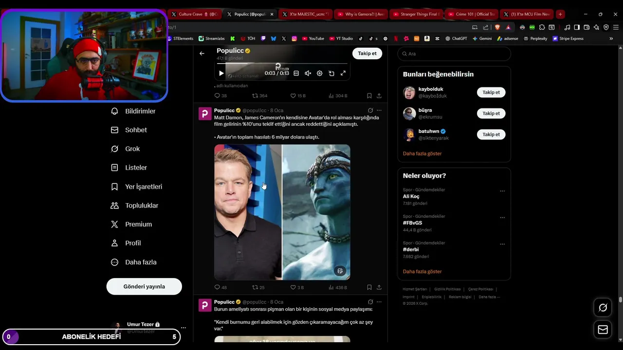The width and height of the screenshot is (623, 350).
Task: Open Topluluklar in the sidebar
Action: pos(134,206)
